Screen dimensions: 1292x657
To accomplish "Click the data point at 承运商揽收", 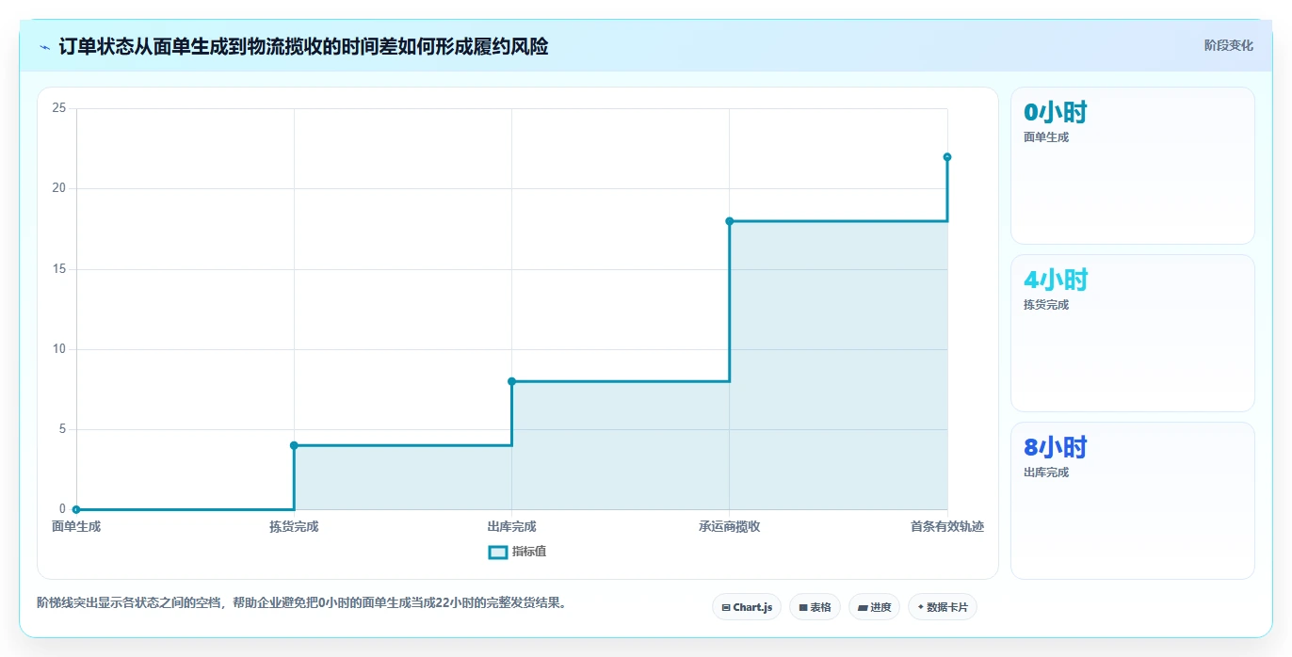I will [x=730, y=221].
